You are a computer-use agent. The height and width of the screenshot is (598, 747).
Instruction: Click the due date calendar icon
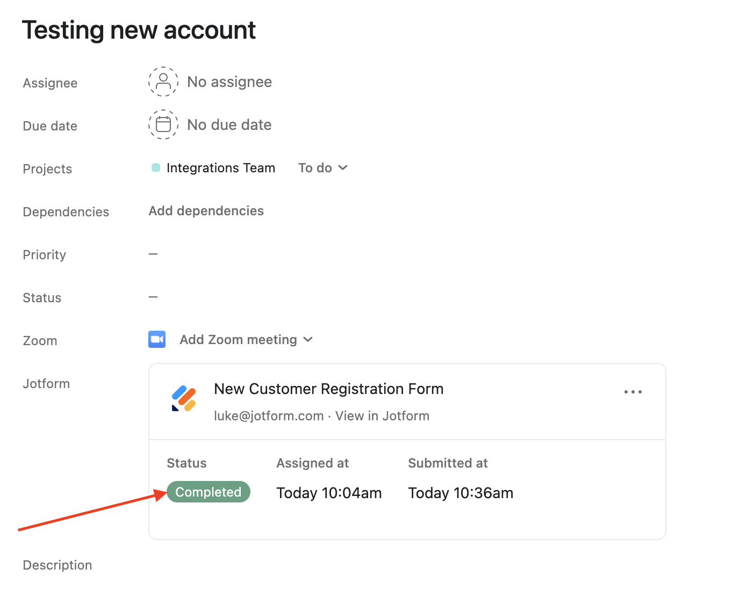click(x=163, y=125)
